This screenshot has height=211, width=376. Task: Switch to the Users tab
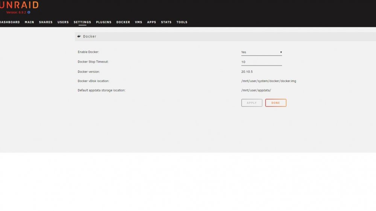tap(63, 22)
